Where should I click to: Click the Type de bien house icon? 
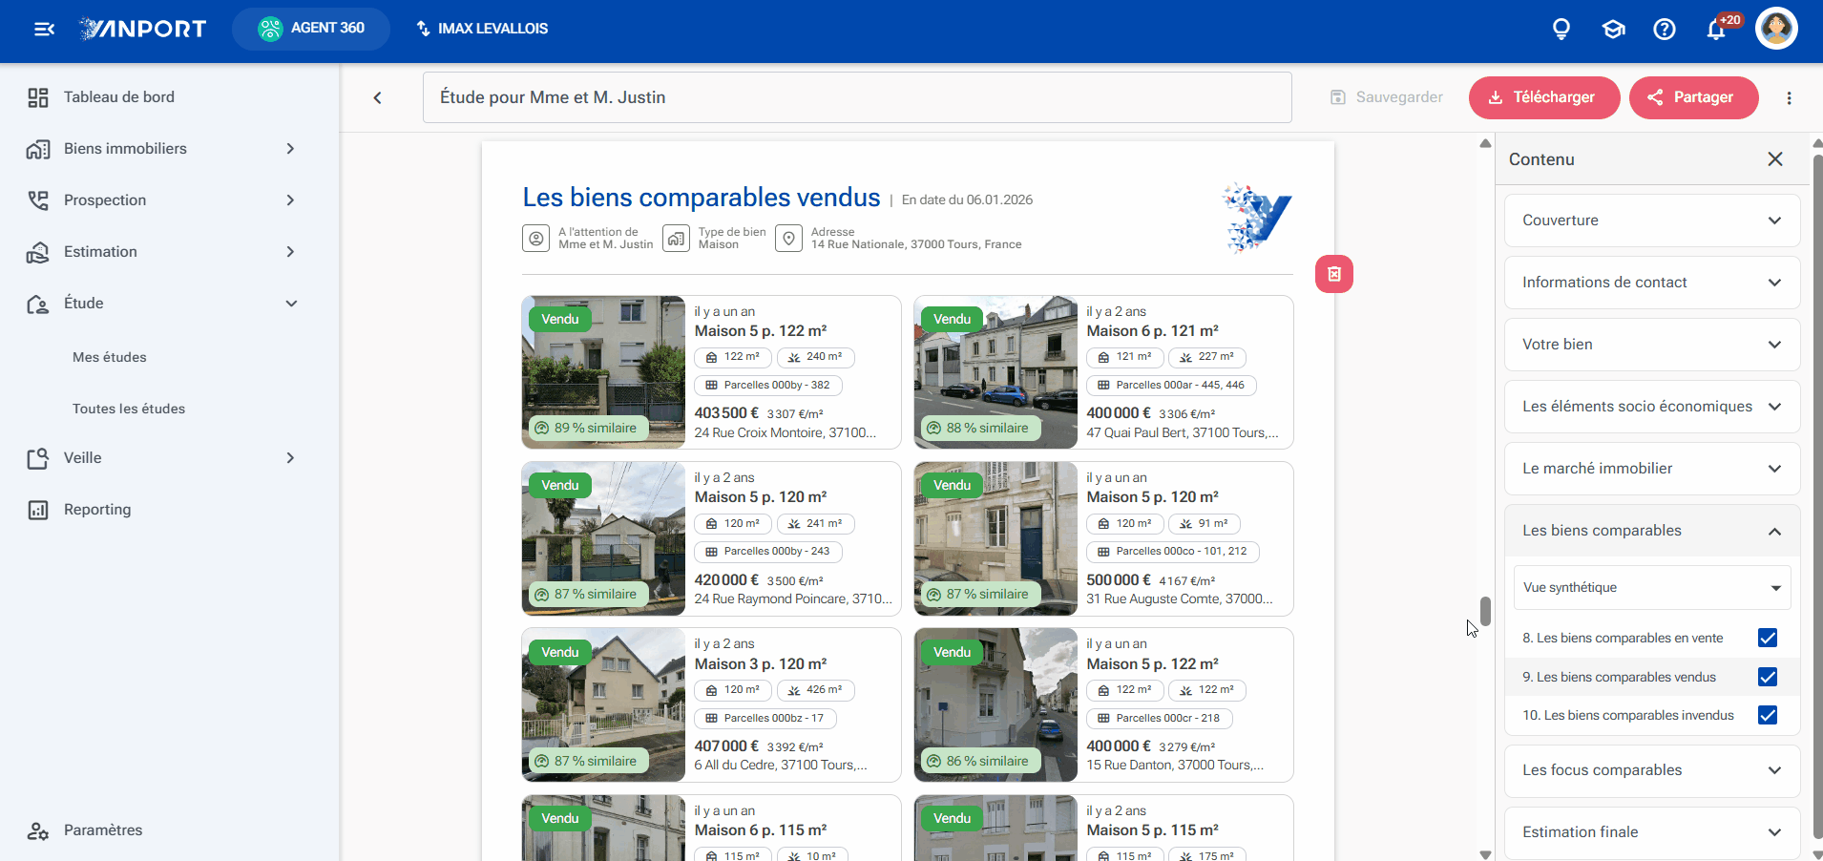(x=676, y=239)
